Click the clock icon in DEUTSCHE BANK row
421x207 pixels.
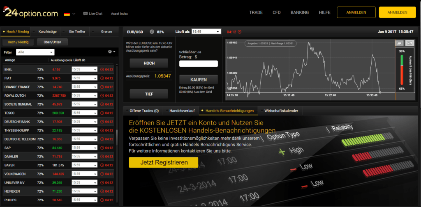click(102, 122)
